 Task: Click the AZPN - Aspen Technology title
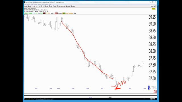[x=30, y=8]
